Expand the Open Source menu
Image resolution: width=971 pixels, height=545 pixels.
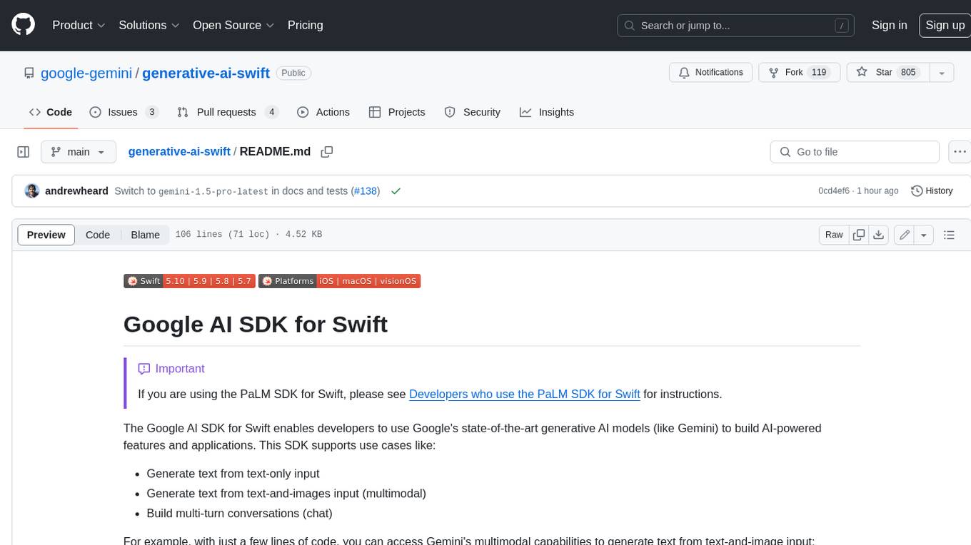233,25
